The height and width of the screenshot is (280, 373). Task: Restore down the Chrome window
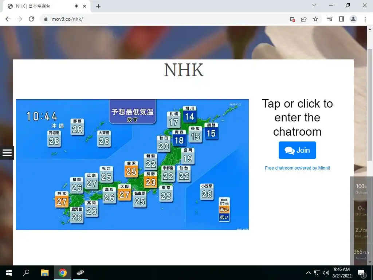tap(348, 5)
